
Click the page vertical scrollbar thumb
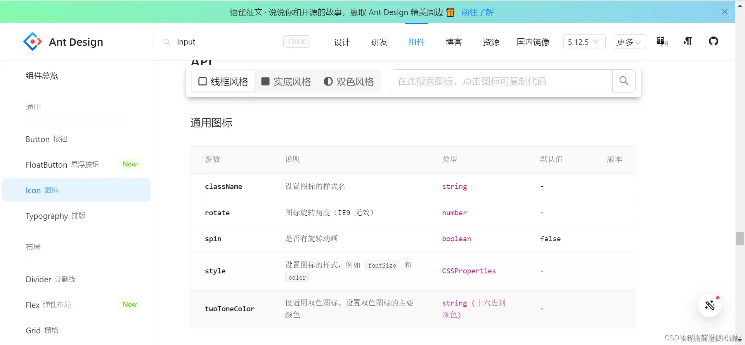tap(740, 239)
